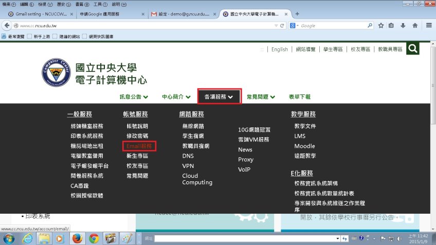Open the VPN link under 網路服務
Viewport: 436px width, 245px height.
188,166
